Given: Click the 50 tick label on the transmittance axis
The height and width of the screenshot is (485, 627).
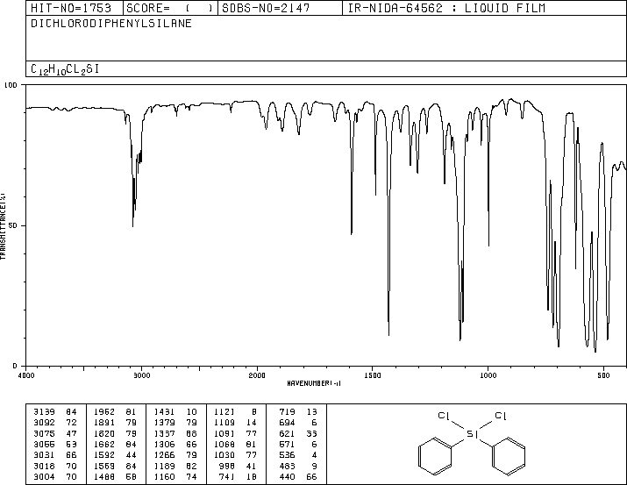Looking at the screenshot, I should (x=13, y=225).
